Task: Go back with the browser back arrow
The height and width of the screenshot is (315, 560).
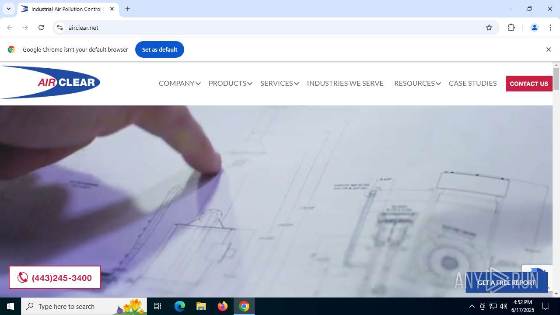Action: tap(10, 28)
